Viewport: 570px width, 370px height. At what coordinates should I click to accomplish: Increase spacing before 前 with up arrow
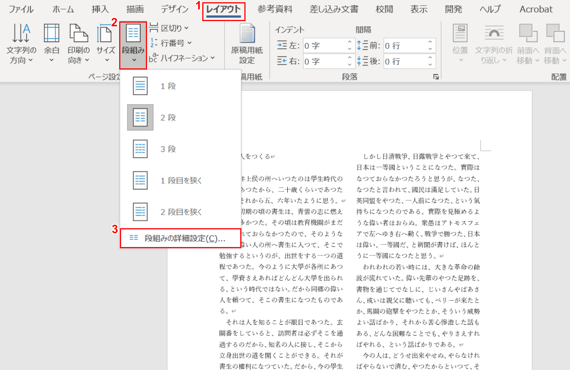(x=430, y=42)
